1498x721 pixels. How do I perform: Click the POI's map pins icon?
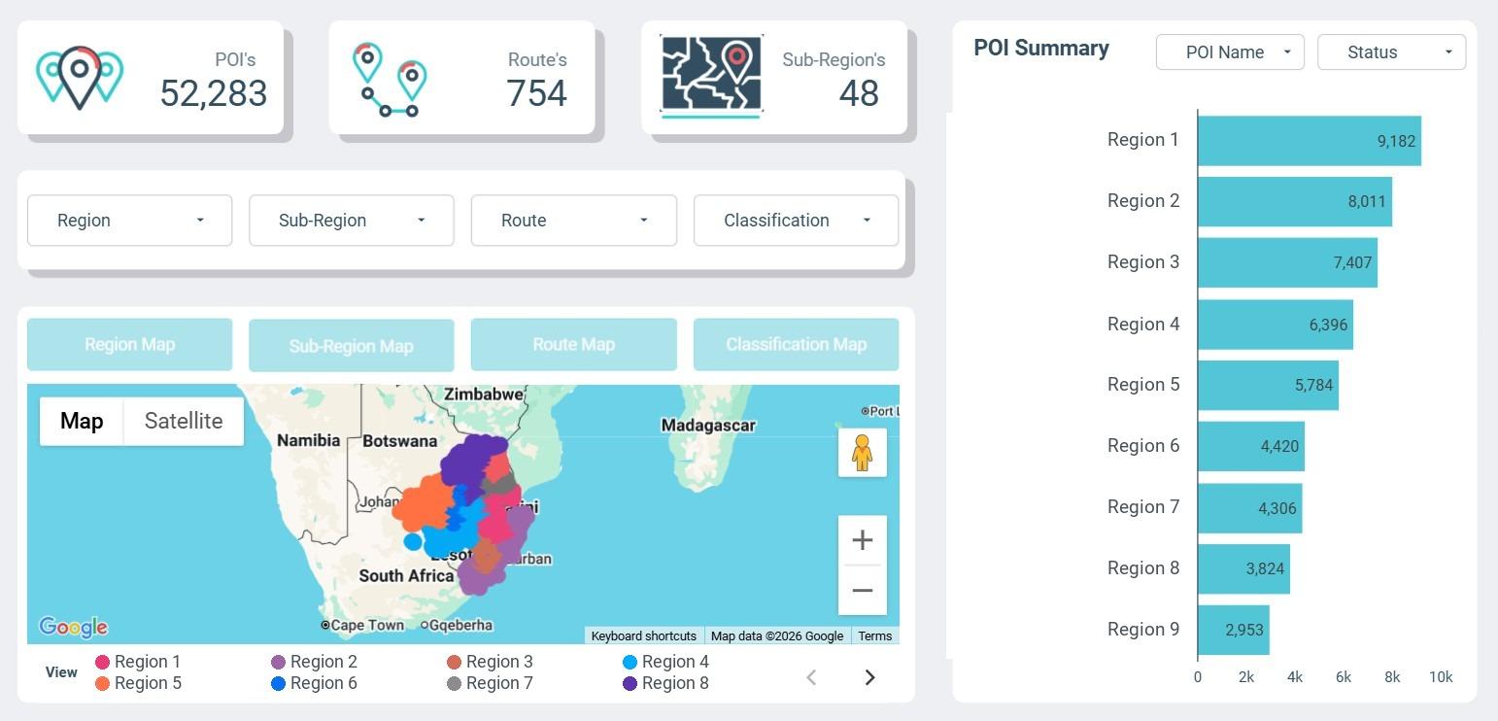[80, 77]
